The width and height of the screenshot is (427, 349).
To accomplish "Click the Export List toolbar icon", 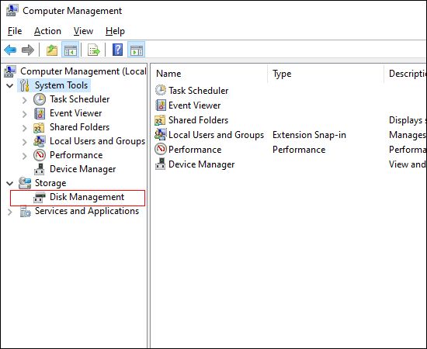I will coord(94,50).
